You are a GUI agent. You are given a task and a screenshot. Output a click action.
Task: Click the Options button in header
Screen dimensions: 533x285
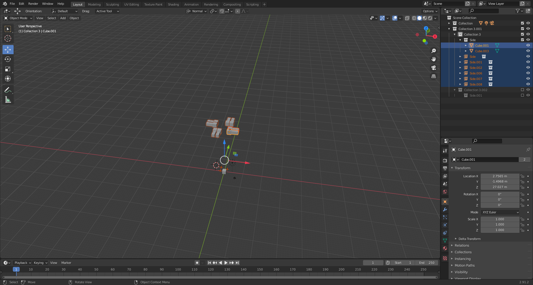point(430,11)
